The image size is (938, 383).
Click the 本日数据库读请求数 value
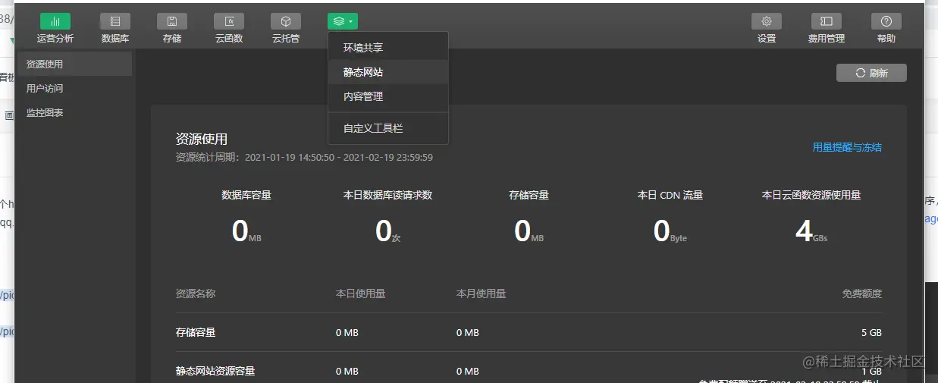387,231
